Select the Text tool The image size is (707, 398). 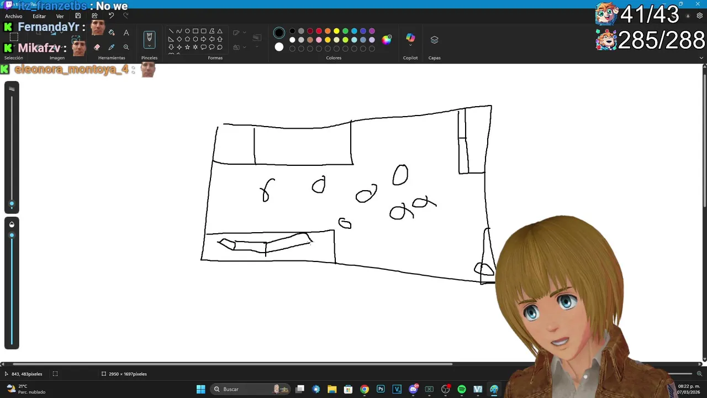coord(126,33)
